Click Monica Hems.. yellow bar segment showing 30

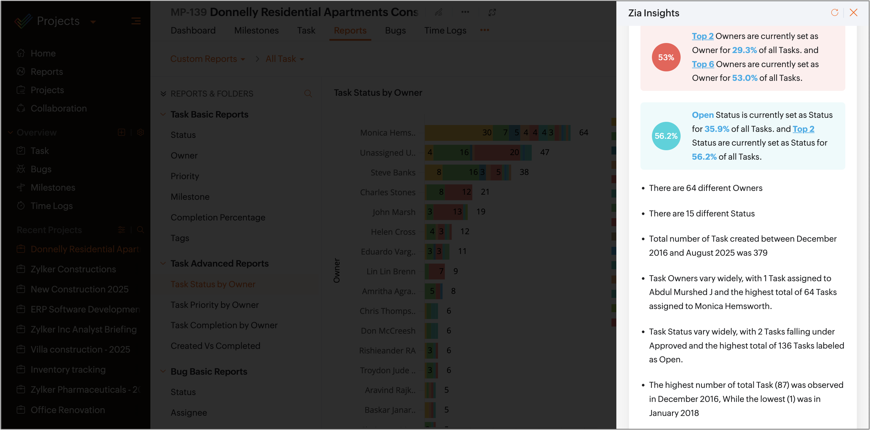pyautogui.click(x=458, y=133)
